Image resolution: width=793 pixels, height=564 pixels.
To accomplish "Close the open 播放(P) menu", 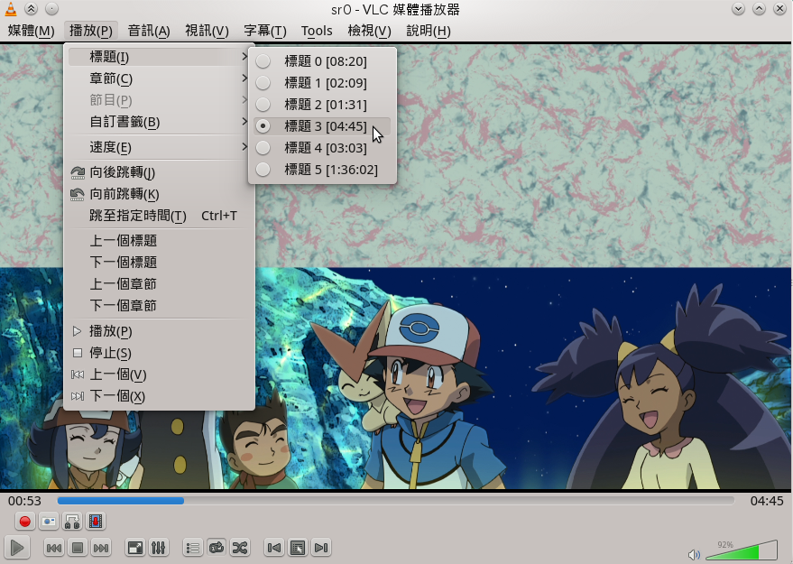I will click(91, 31).
